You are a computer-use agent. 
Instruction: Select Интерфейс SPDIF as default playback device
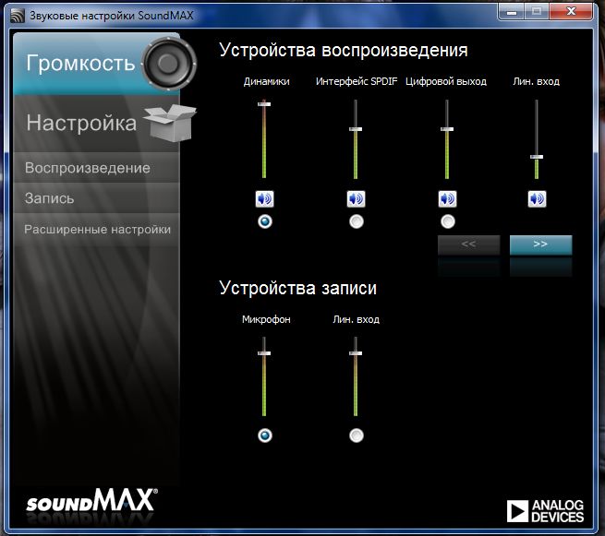point(357,221)
